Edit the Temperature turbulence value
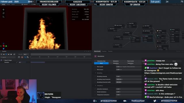Viewport: 184px width, 103px height. (x=129, y=95)
